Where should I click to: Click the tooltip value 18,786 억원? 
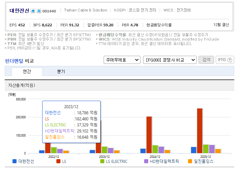pyautogui.click(x=87, y=113)
